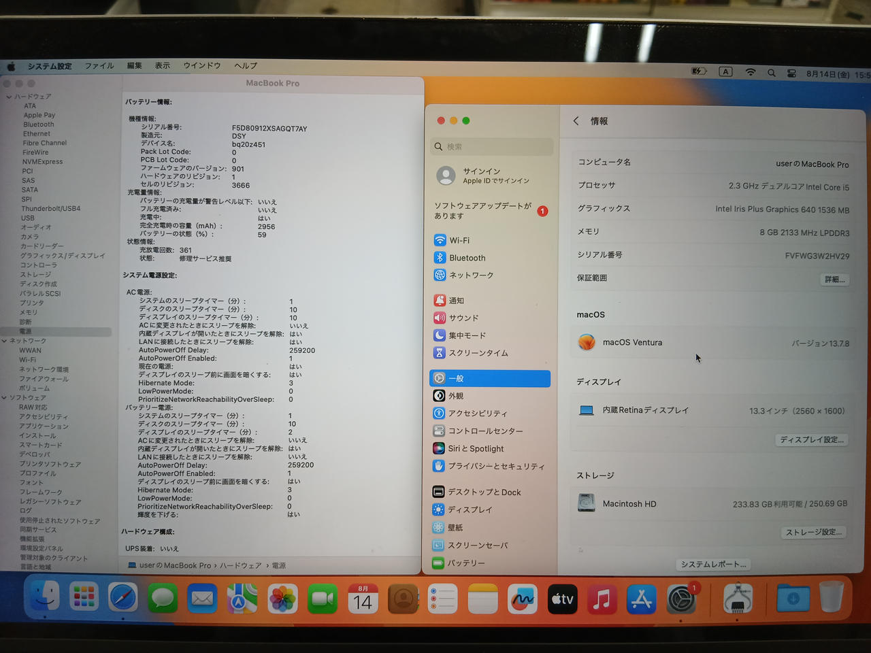Click the ストレージ設定 button
Image resolution: width=871 pixels, height=653 pixels.
coord(814,532)
